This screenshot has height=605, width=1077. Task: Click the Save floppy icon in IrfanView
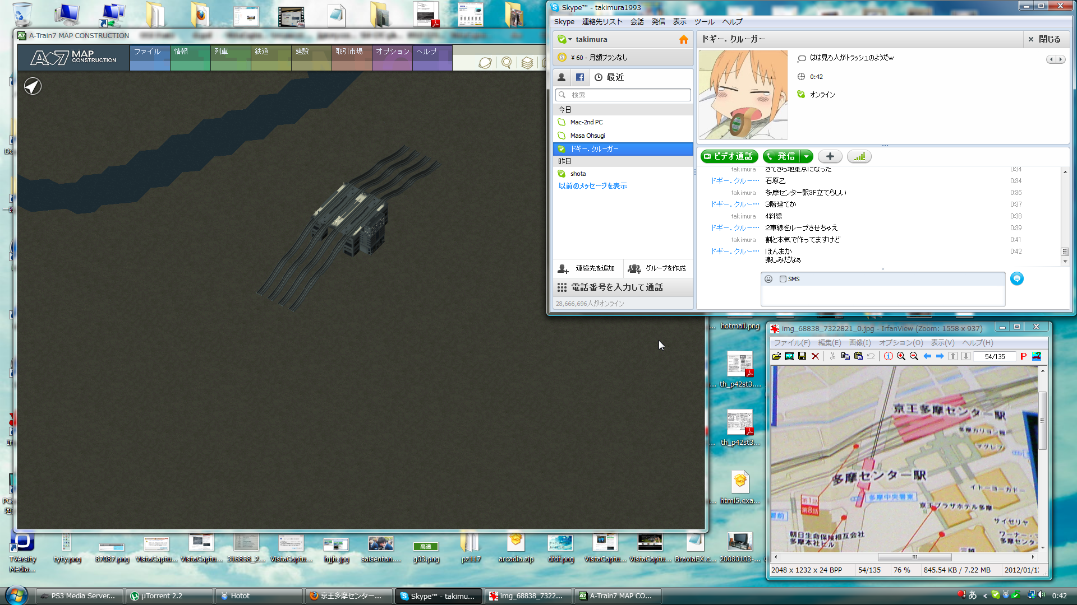coord(802,356)
